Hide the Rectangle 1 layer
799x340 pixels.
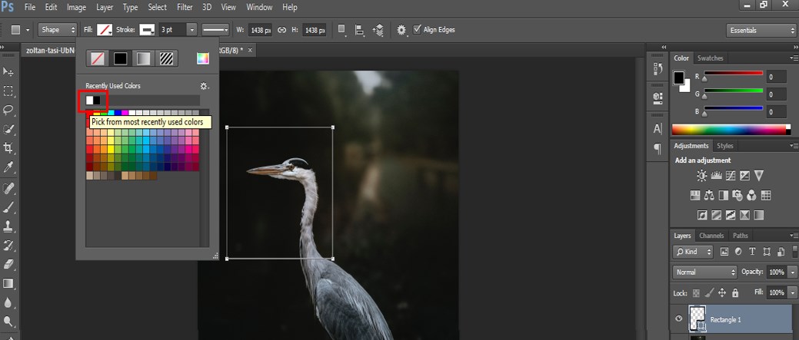[678, 319]
